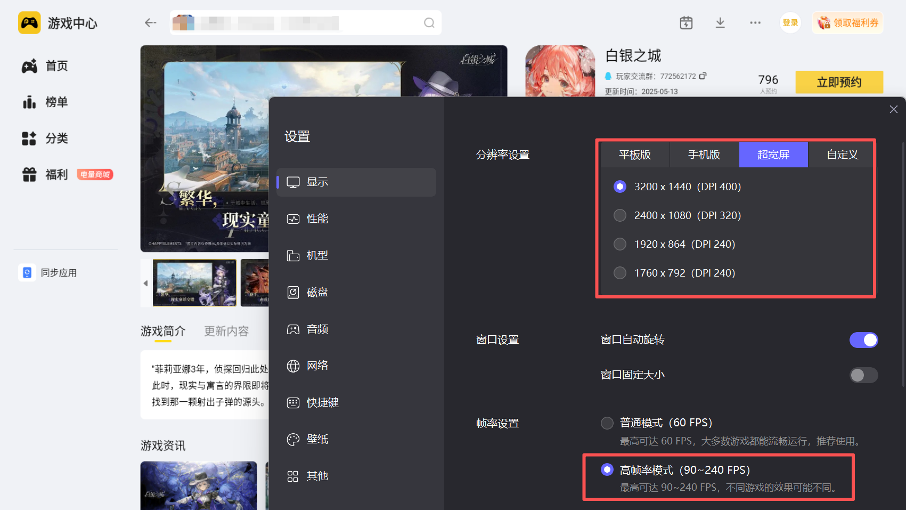The height and width of the screenshot is (510, 906).
Task: Select the 机型 device model section
Action: pyautogui.click(x=356, y=256)
